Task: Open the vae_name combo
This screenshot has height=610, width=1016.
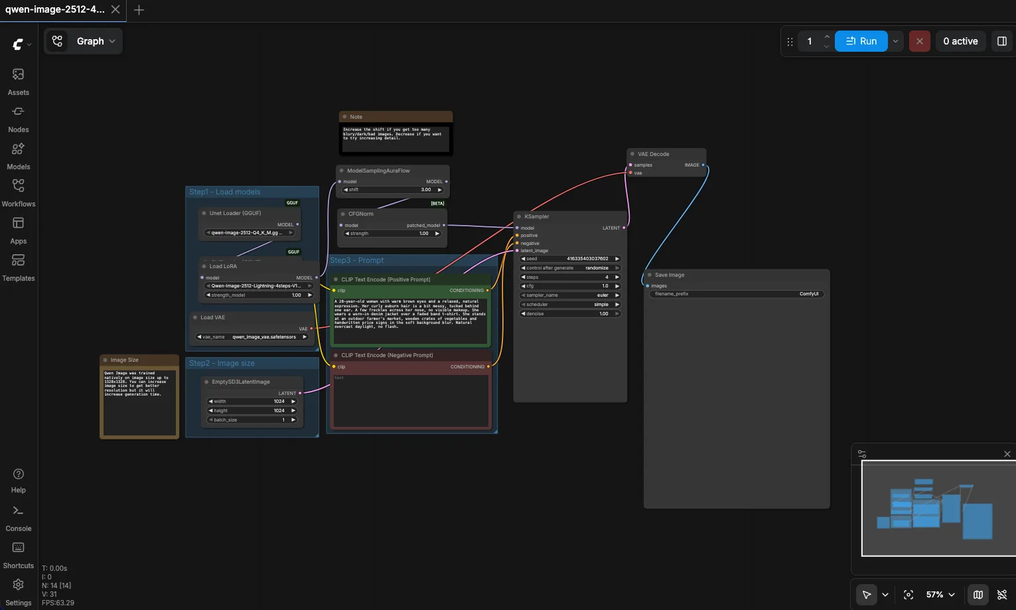Action: pyautogui.click(x=253, y=337)
